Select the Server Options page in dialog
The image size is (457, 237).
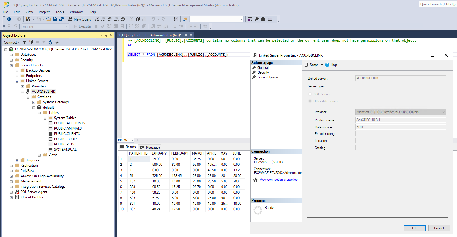pyautogui.click(x=268, y=77)
